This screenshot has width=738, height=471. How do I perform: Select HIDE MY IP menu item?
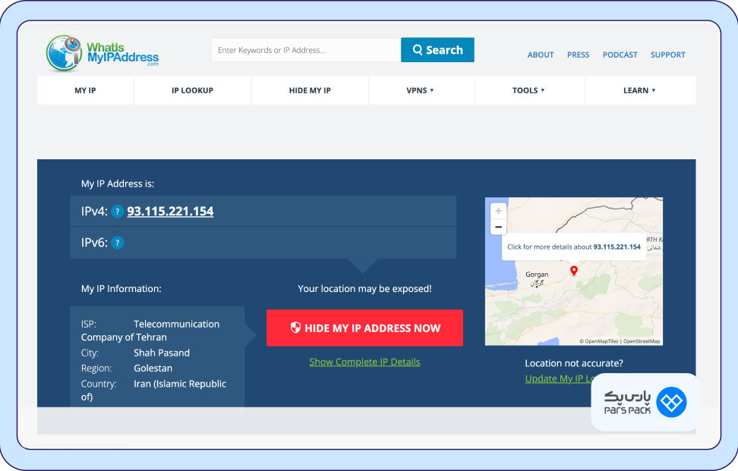310,90
